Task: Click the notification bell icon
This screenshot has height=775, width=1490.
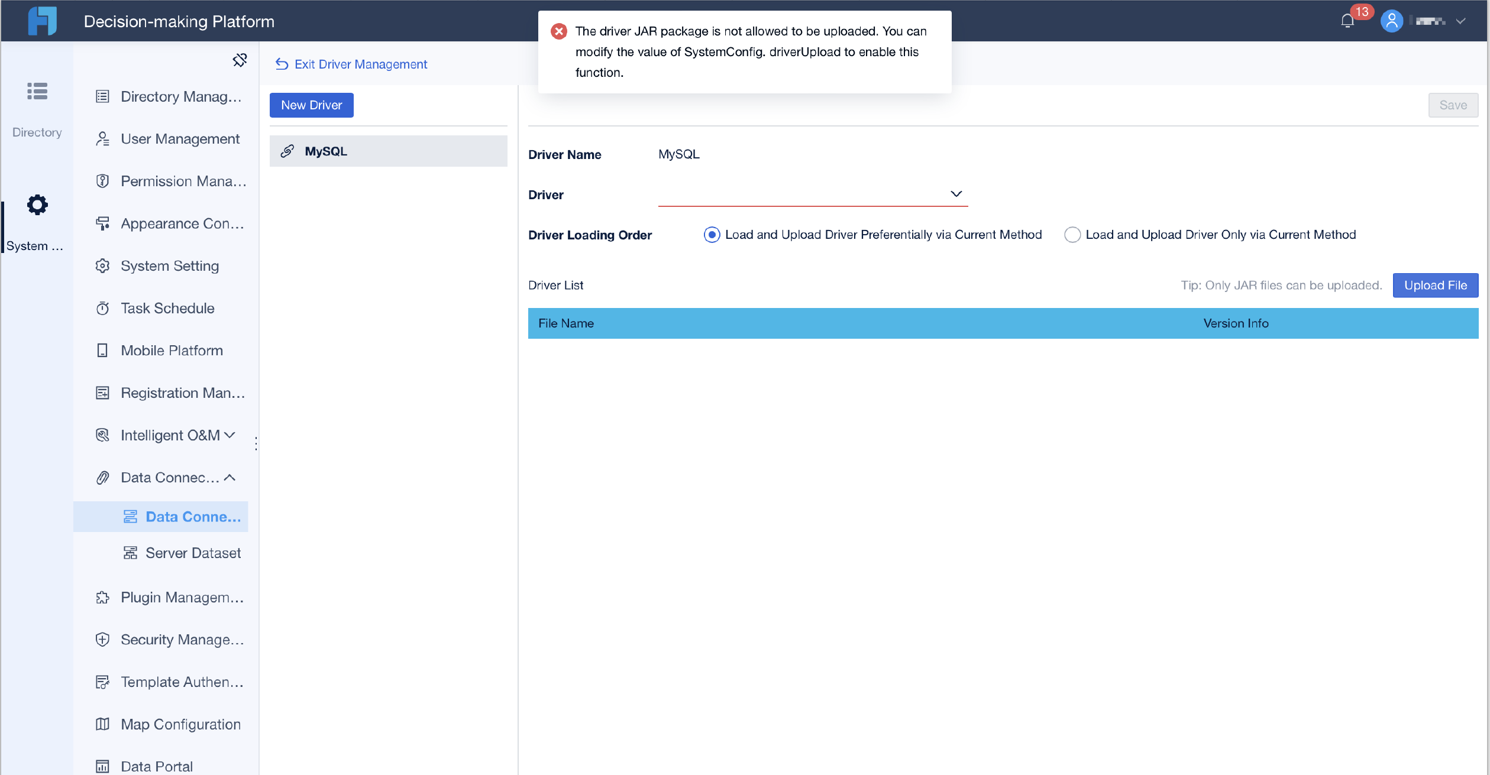Action: click(1347, 21)
